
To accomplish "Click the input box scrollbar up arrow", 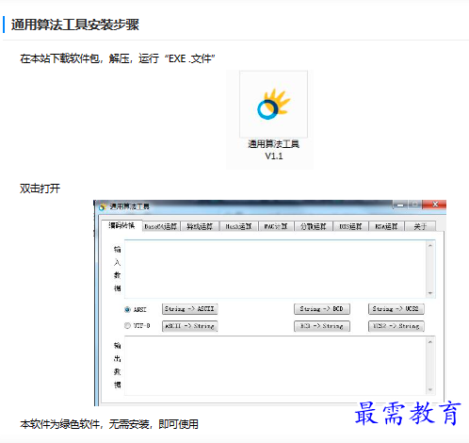I will (x=430, y=245).
